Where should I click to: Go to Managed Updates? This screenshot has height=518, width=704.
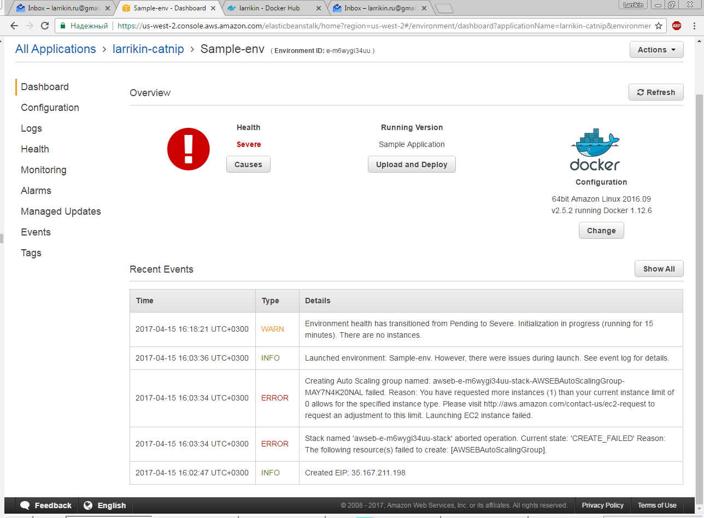point(61,211)
